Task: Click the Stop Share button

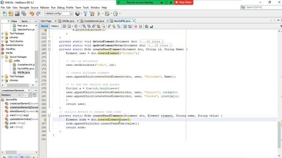Action: coord(184,2)
